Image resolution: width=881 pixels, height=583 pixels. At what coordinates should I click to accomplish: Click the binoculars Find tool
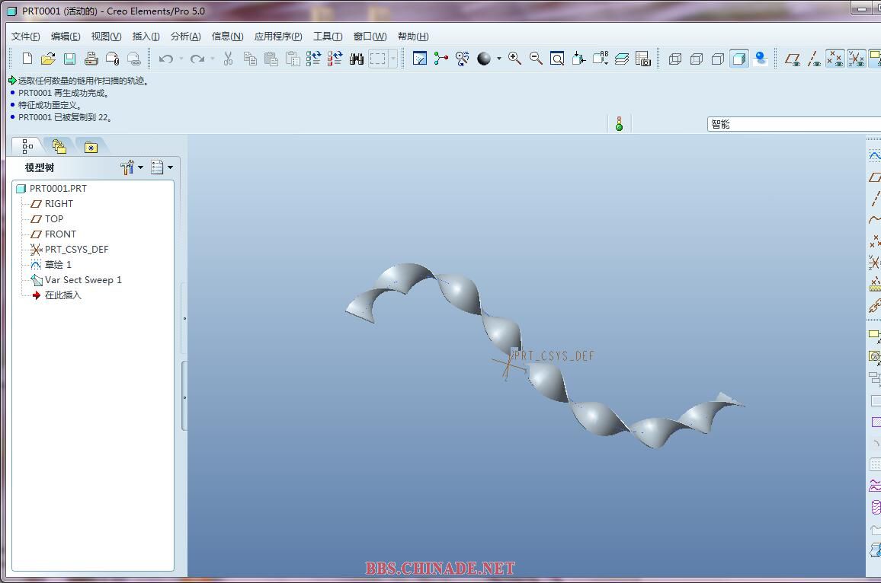coord(356,59)
